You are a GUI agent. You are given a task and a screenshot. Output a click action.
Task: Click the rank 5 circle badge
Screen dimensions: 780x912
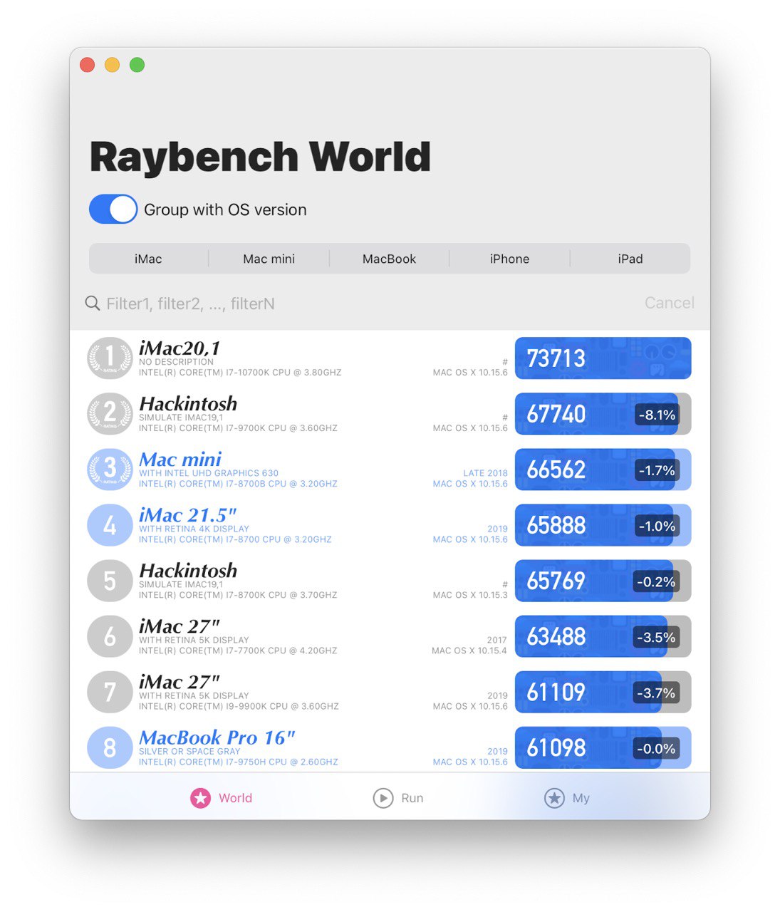click(x=110, y=581)
